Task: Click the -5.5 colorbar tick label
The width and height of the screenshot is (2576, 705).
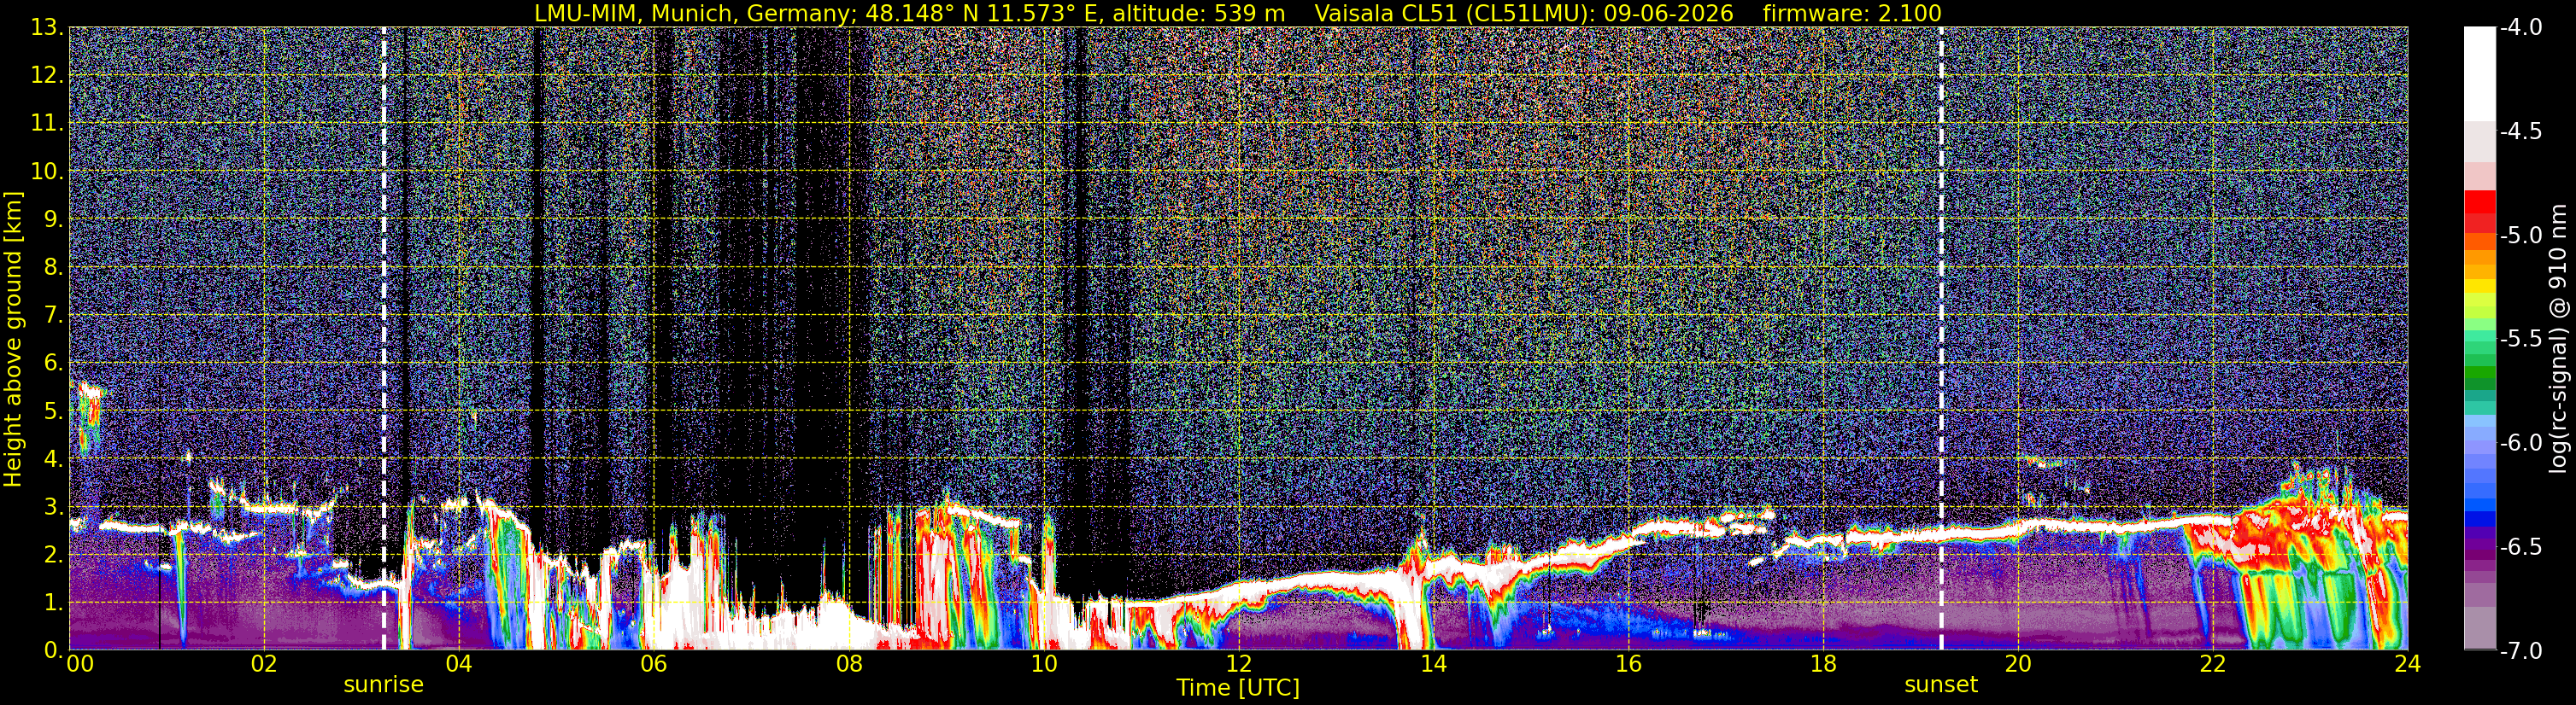Action: click(2521, 340)
